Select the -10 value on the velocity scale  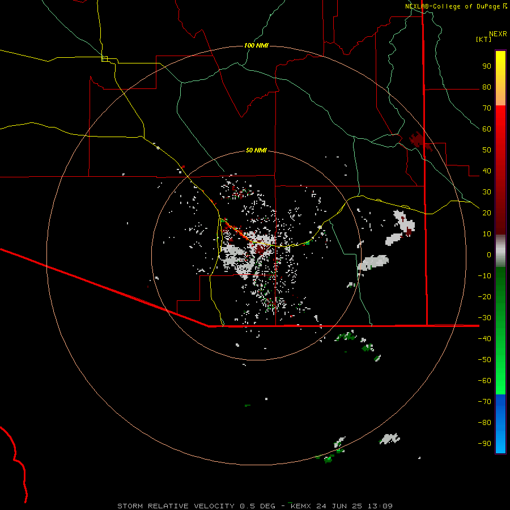click(484, 276)
